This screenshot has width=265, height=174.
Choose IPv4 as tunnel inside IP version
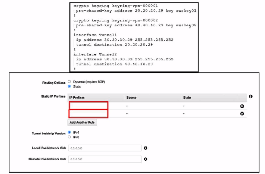[x=69, y=132]
